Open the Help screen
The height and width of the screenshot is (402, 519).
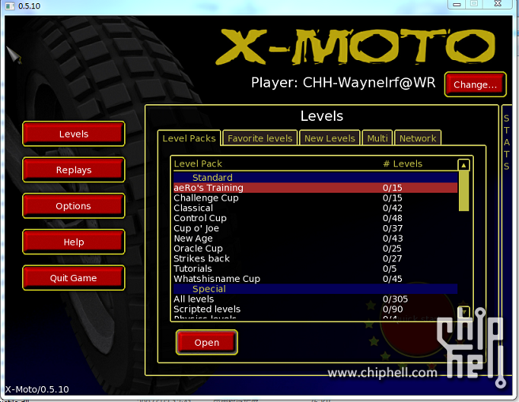pos(74,242)
